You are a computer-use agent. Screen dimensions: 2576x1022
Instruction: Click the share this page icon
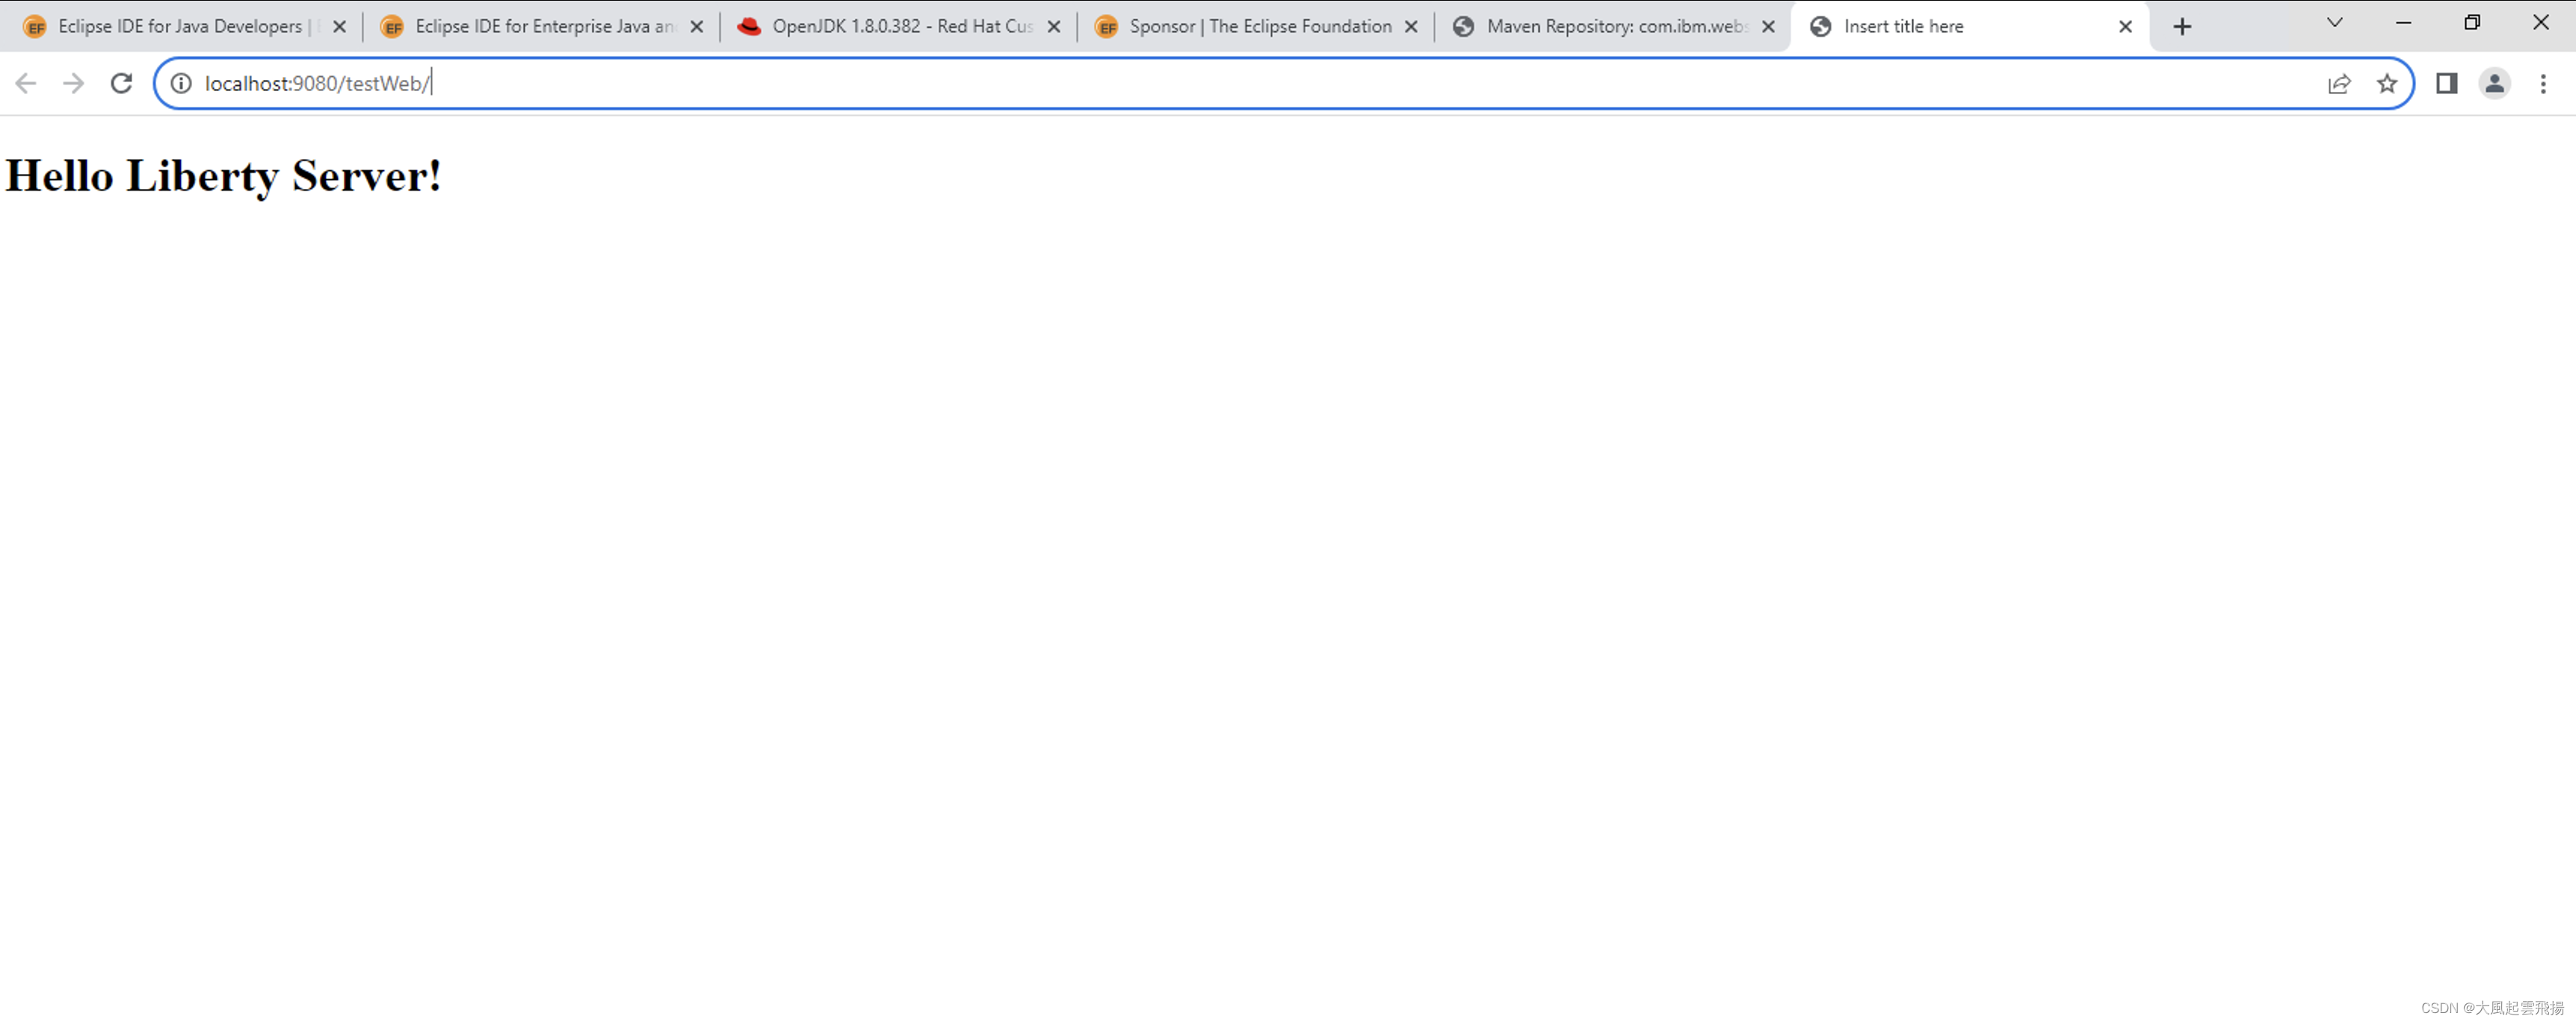[2340, 84]
